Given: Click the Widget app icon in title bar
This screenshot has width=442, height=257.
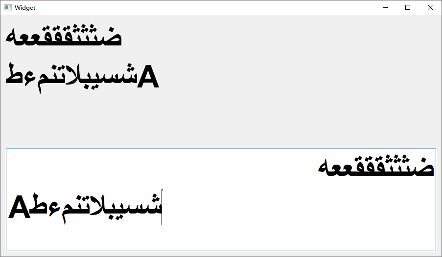Looking at the screenshot, I should 8,7.
